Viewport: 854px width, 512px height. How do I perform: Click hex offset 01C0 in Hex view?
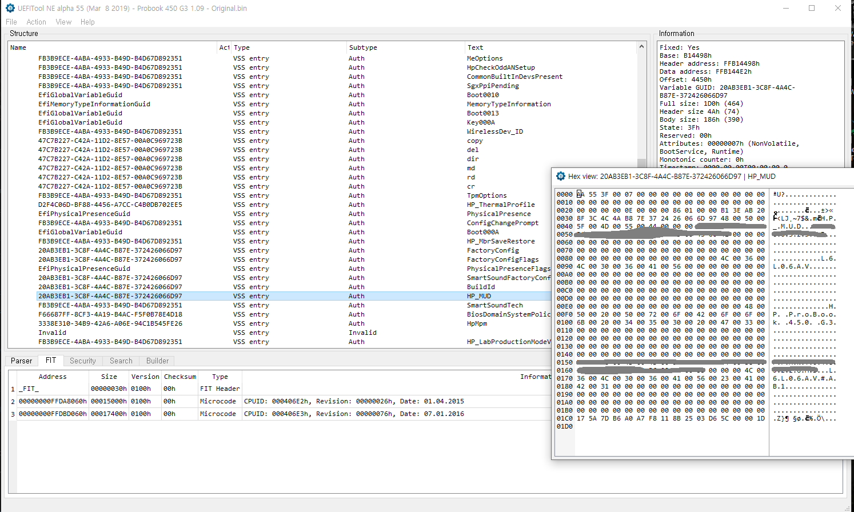565,418
